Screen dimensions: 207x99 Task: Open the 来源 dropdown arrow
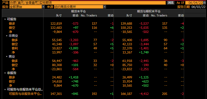(x=105, y=7)
